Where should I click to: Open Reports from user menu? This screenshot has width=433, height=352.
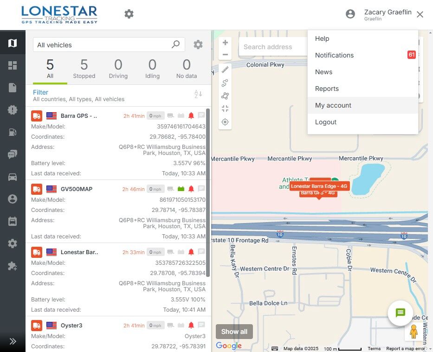click(362, 89)
